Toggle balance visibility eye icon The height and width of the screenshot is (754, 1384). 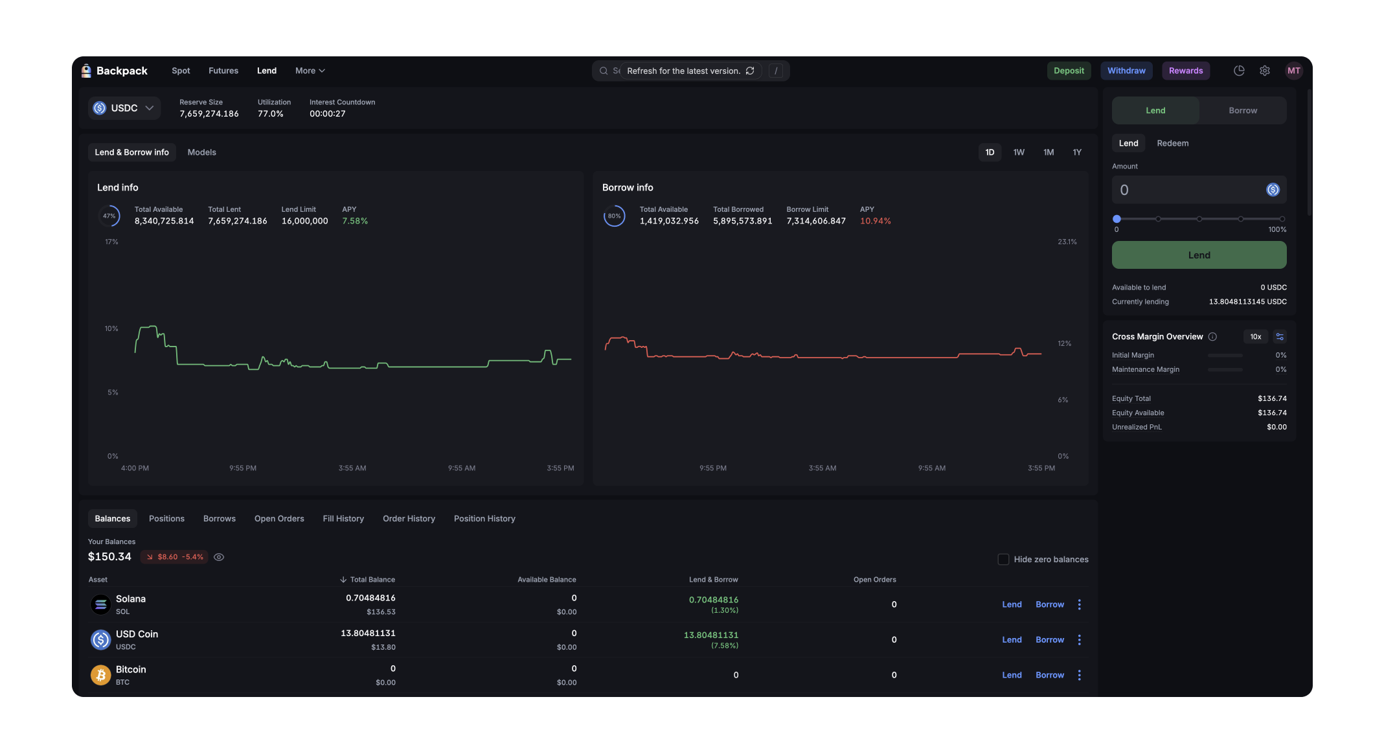[219, 557]
